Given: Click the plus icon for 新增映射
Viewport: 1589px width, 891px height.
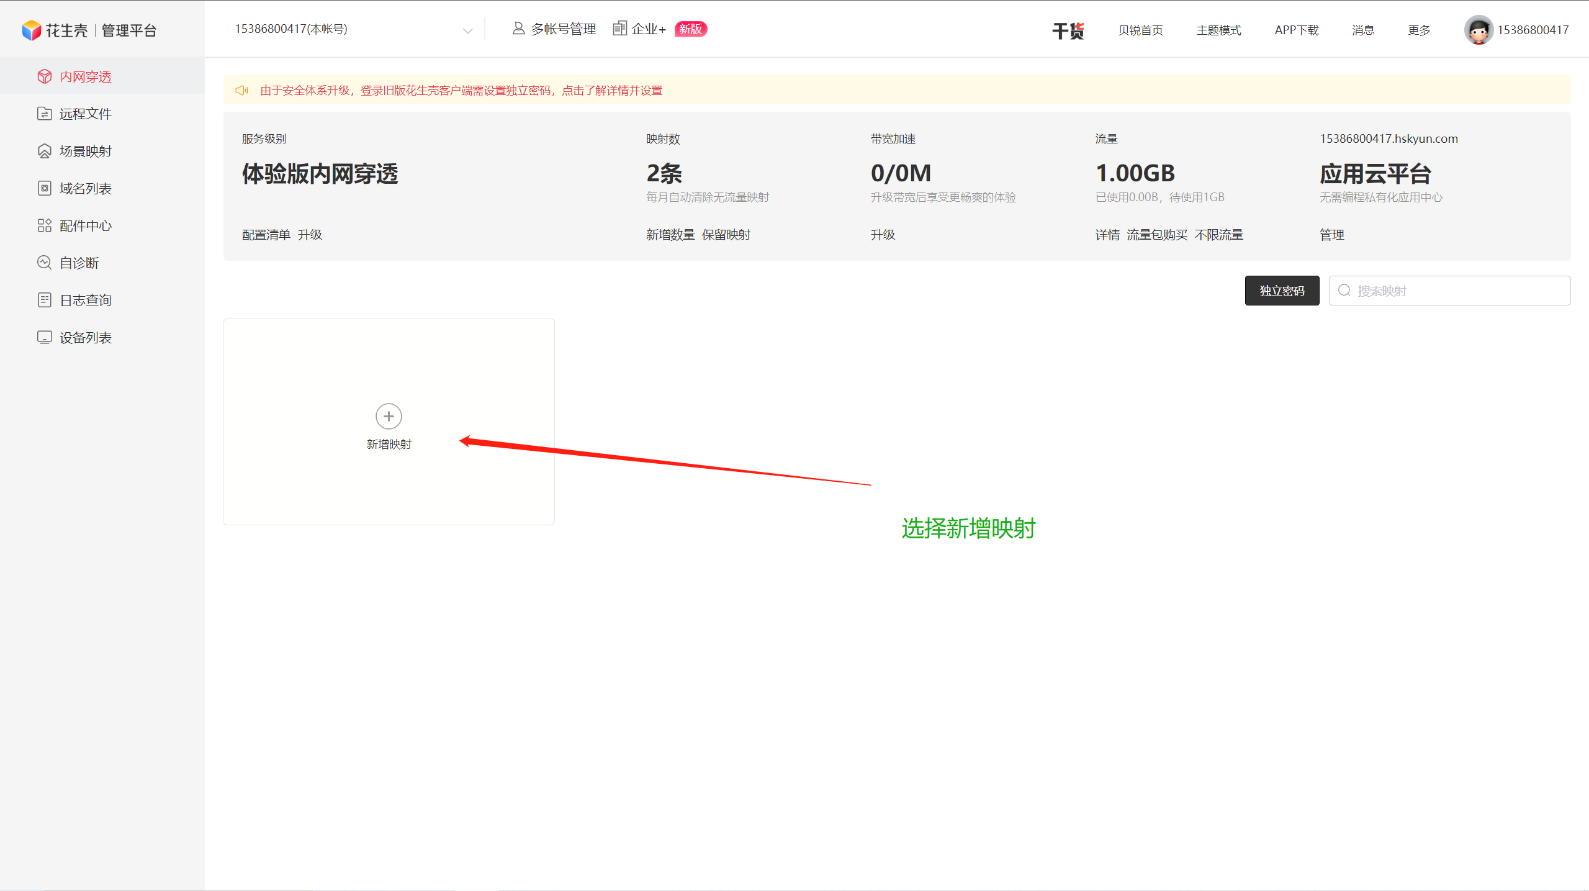Looking at the screenshot, I should coord(389,416).
